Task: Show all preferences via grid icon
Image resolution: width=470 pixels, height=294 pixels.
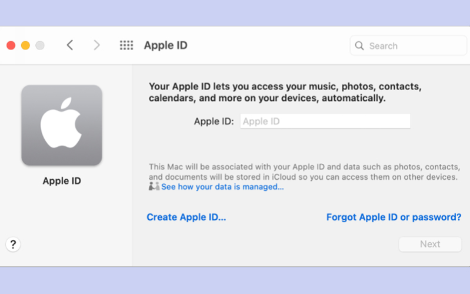Action: pos(126,45)
